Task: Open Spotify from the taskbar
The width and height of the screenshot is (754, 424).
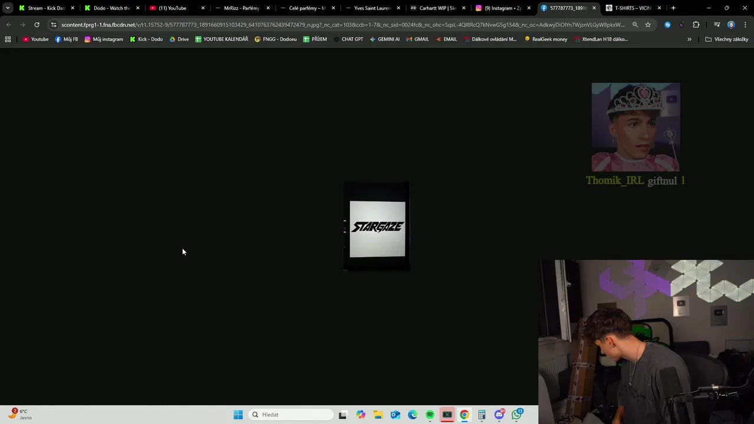Action: coord(430,415)
